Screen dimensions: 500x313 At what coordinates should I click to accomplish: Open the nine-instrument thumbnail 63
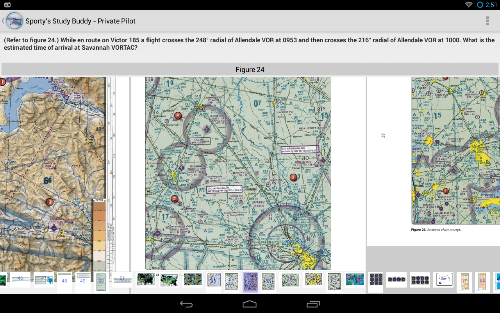coord(376,280)
